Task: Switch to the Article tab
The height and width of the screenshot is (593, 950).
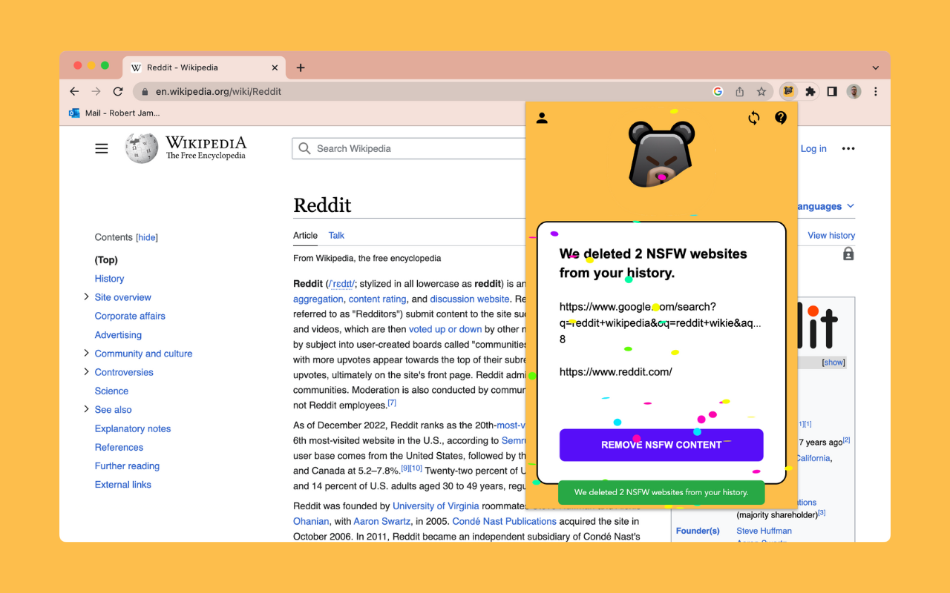Action: pos(305,235)
